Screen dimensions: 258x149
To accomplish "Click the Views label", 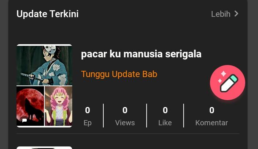I will pyautogui.click(x=125, y=123).
